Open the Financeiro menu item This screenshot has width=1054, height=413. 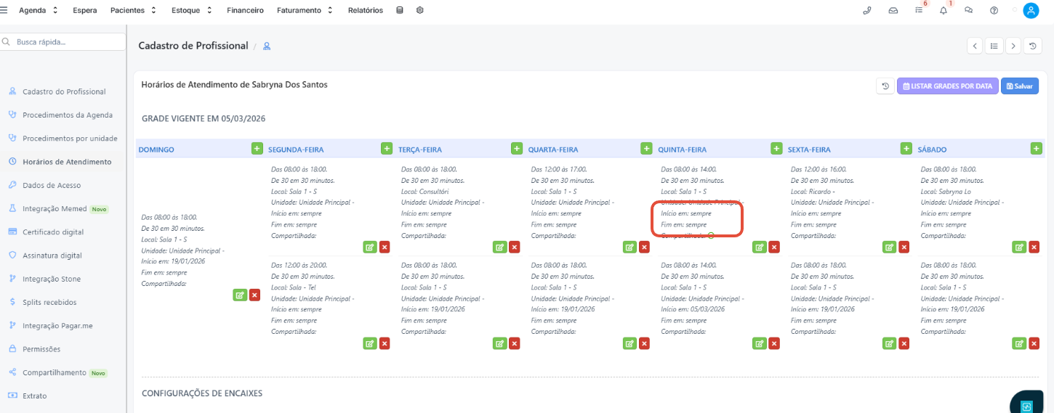[x=245, y=11]
